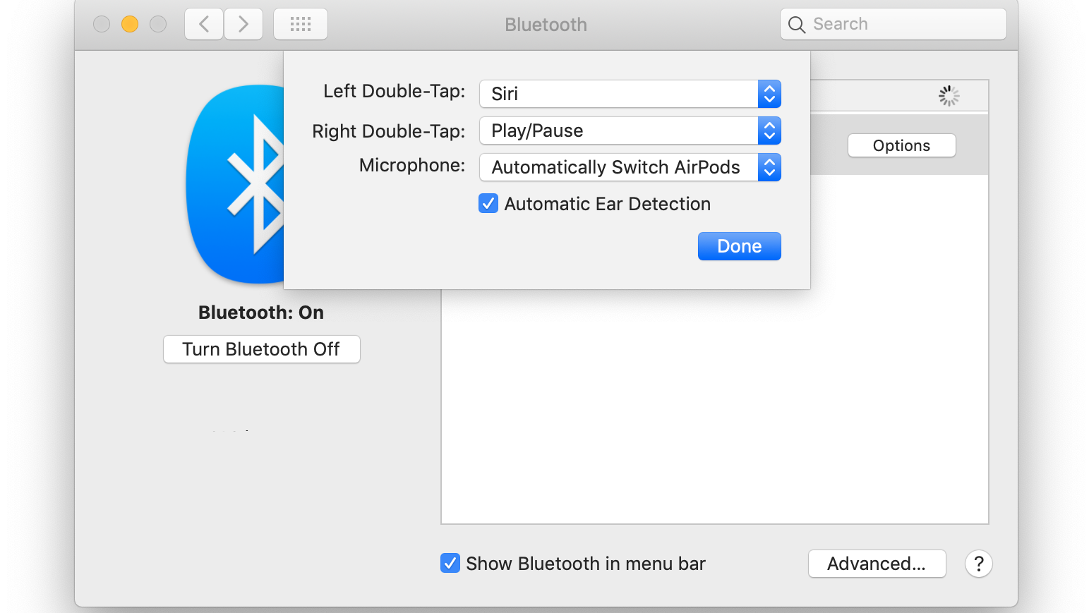Open the Microphone selection dropdown
This screenshot has height=613, width=1089.
[x=769, y=167]
